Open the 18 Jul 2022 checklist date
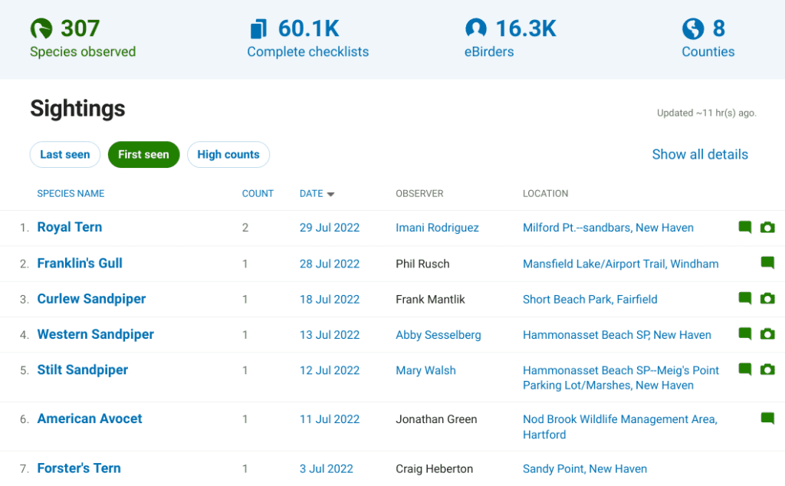The image size is (785, 486). click(330, 299)
